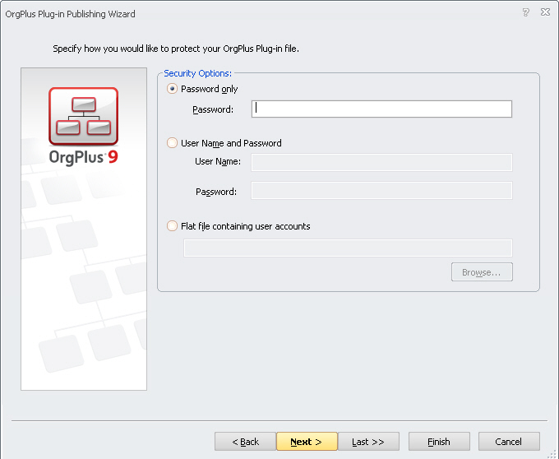Select Flat file containing user accounts
The height and width of the screenshot is (459, 559).
(x=172, y=226)
